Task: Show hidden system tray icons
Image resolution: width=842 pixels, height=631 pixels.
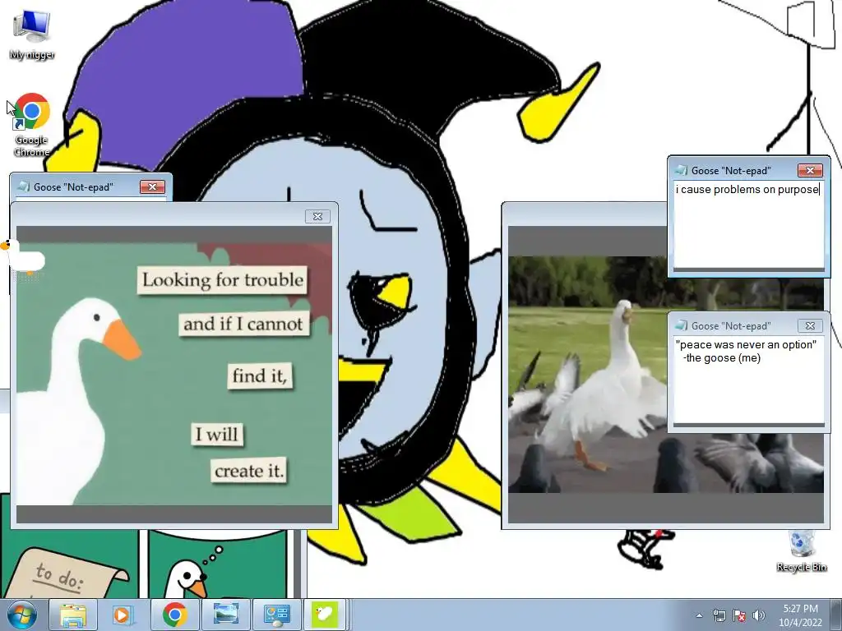Action: click(699, 615)
